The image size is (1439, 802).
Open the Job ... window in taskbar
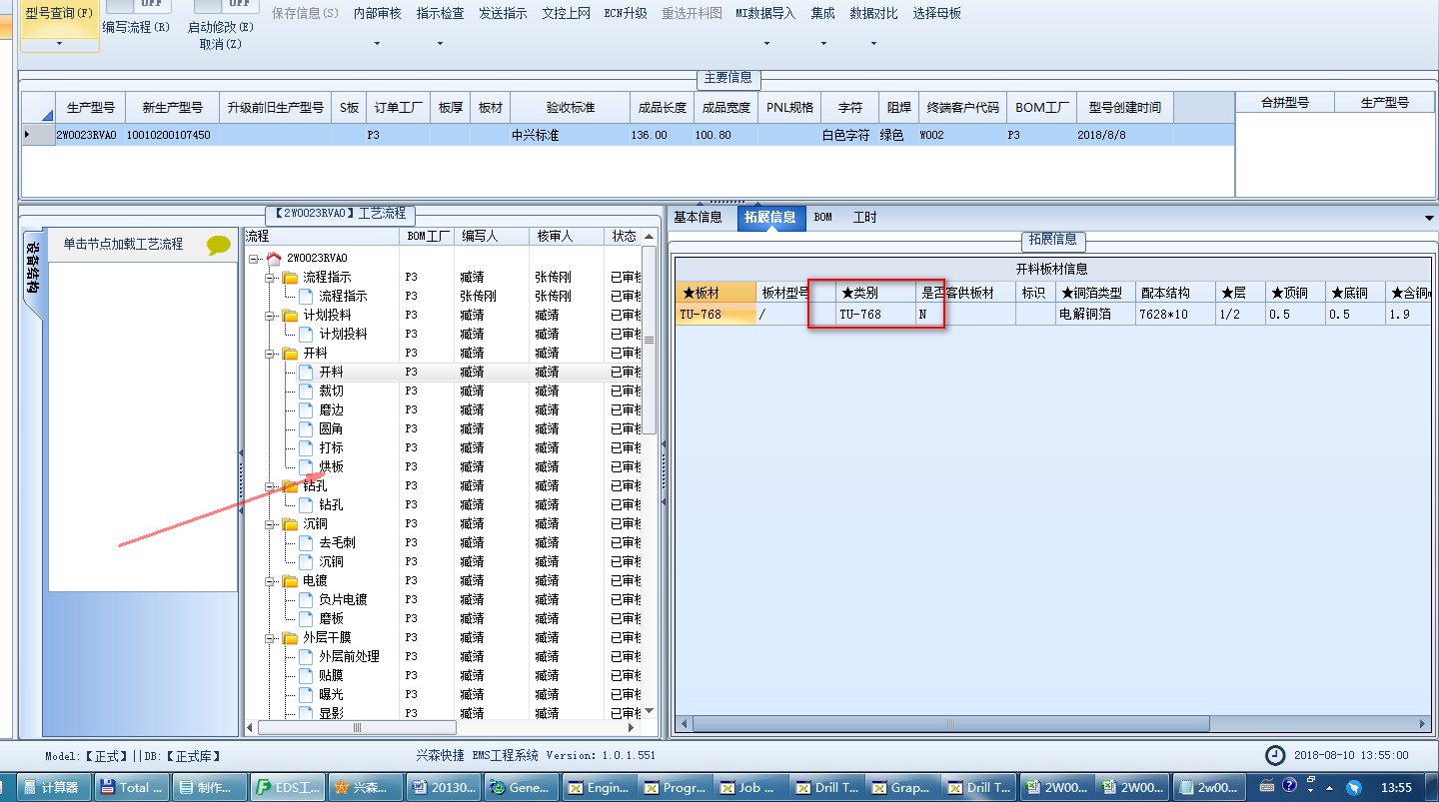751,787
